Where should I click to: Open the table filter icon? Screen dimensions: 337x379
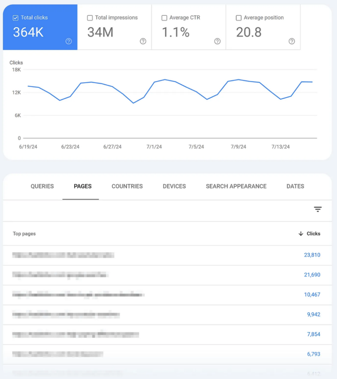pos(318,210)
